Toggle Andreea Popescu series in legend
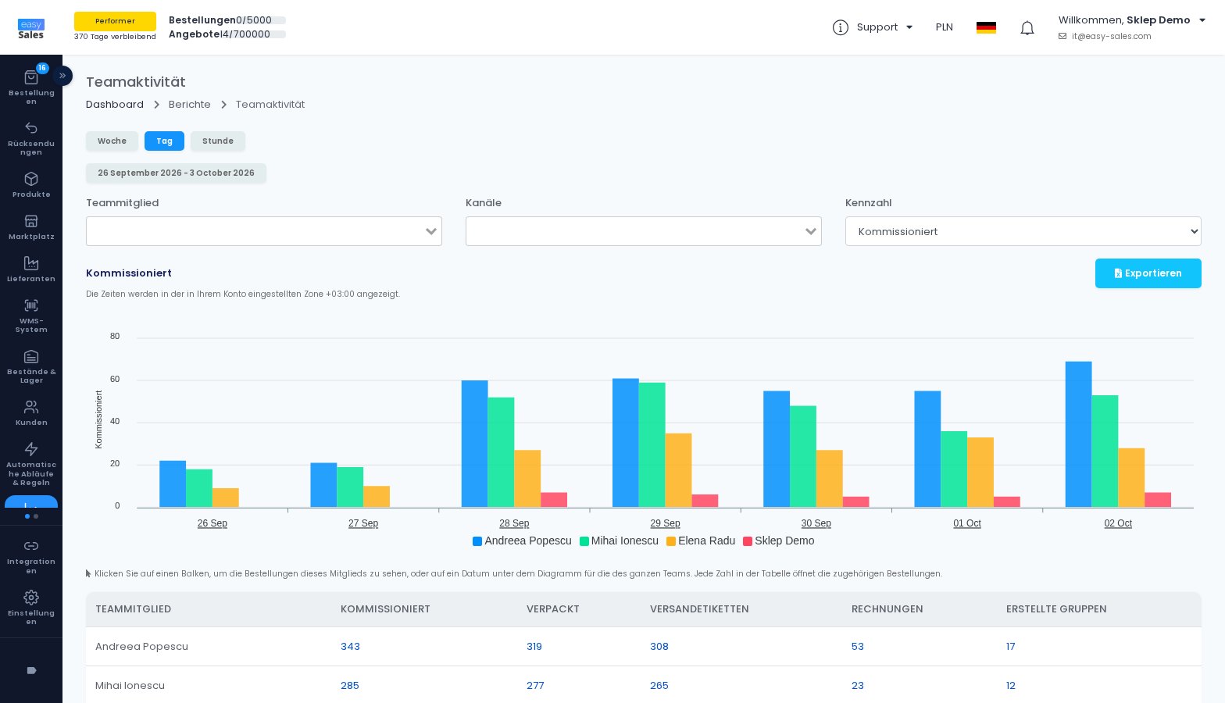The width and height of the screenshot is (1225, 703). 522,541
